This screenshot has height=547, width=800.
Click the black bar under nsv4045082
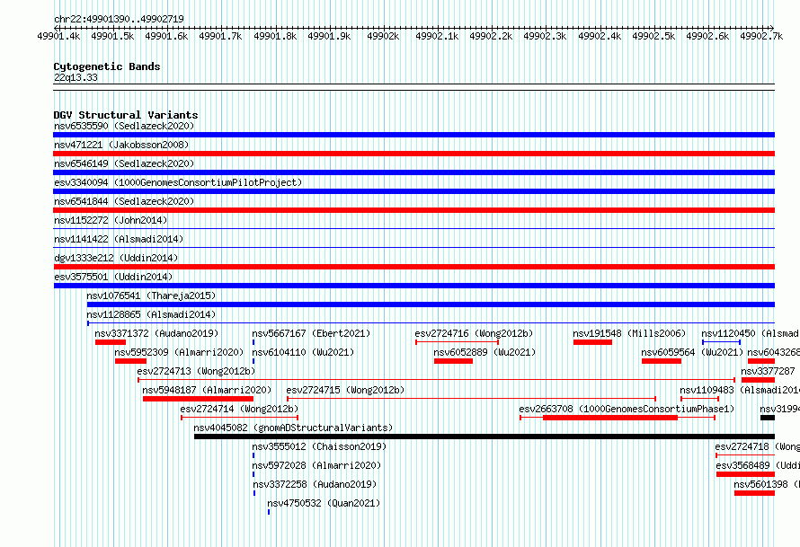[x=484, y=437]
